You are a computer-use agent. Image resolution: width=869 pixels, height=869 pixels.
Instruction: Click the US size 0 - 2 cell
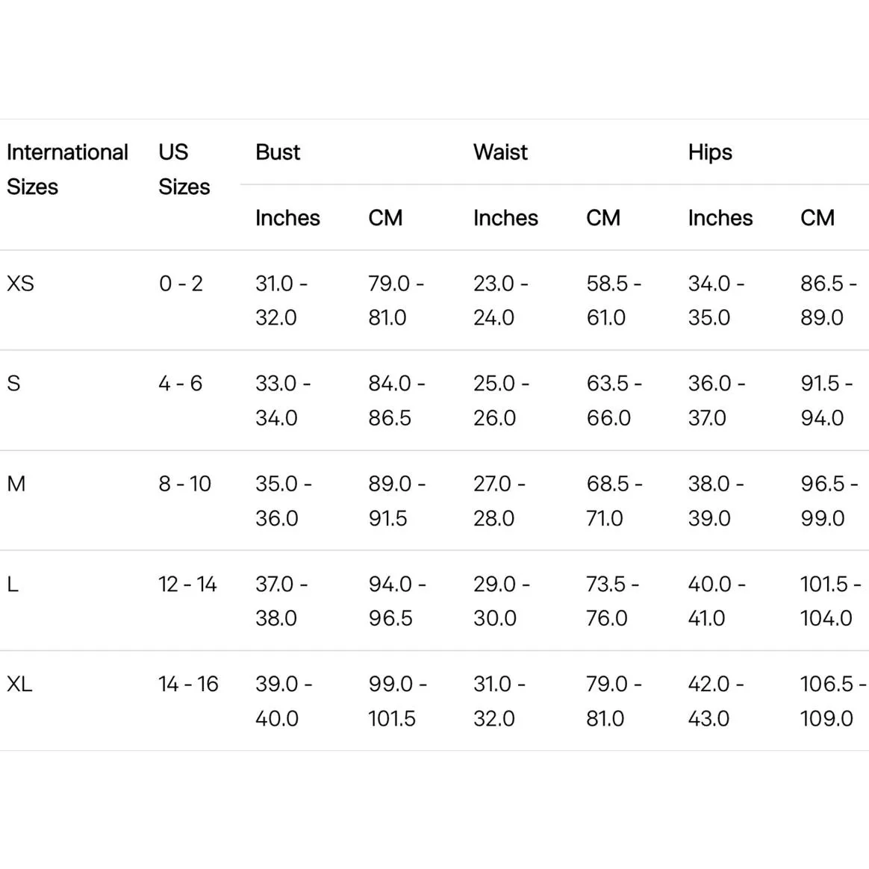(x=181, y=284)
